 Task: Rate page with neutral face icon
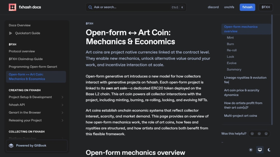click(x=259, y=134)
